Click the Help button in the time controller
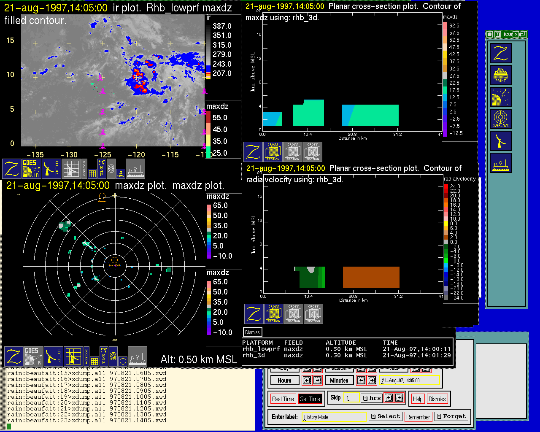Viewport: 540px width, 432px height. pos(418,399)
